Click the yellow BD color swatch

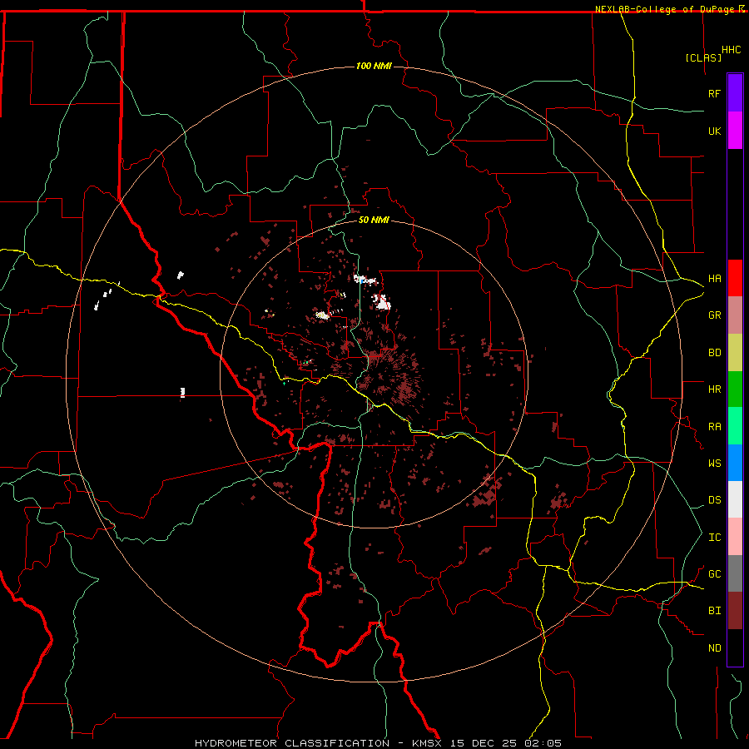[735, 353]
